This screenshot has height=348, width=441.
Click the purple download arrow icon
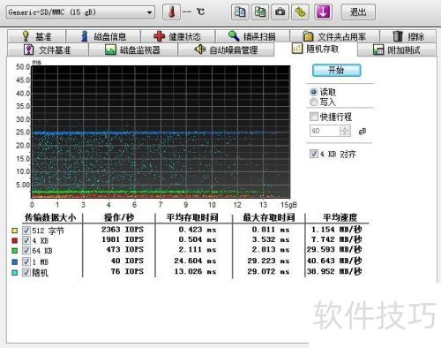pyautogui.click(x=323, y=12)
